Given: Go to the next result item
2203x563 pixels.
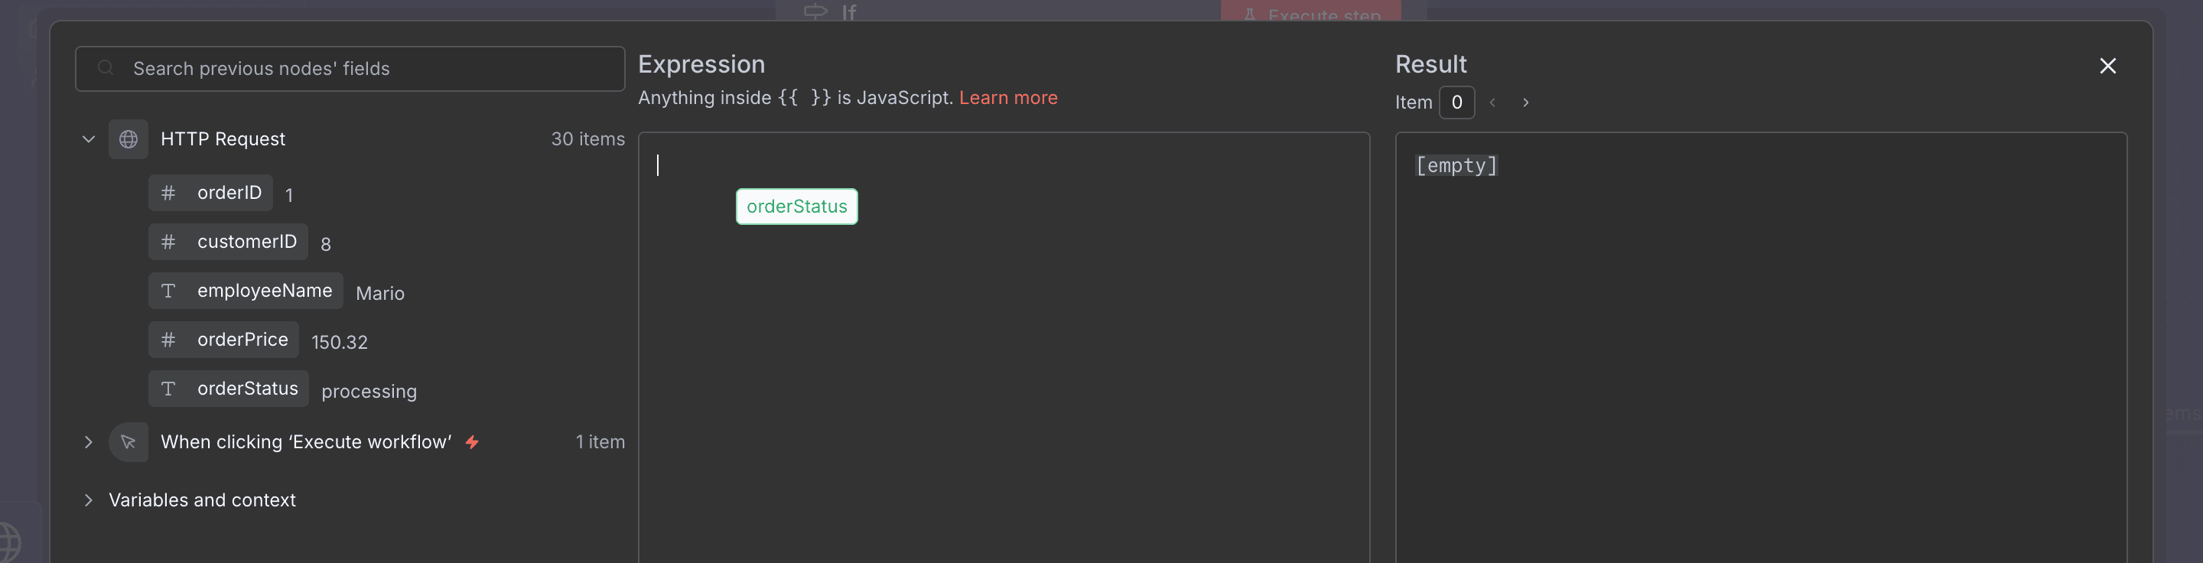Looking at the screenshot, I should pyautogui.click(x=1526, y=102).
